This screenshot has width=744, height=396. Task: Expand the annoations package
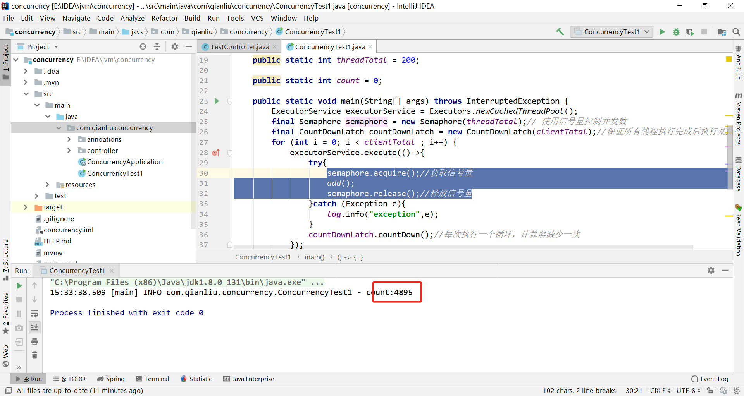(69, 139)
